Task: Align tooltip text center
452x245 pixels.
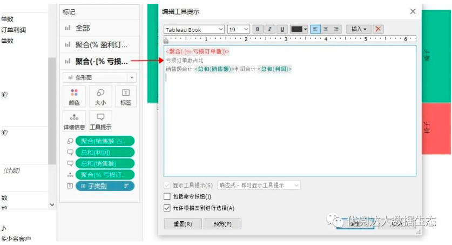Action: pos(326,29)
